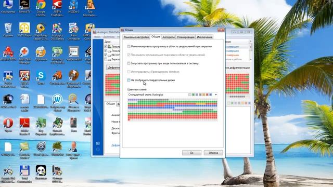Click Дефрагментация button in Disk Defrag window
Viewport: 333px width, 187px height.
tap(113, 68)
